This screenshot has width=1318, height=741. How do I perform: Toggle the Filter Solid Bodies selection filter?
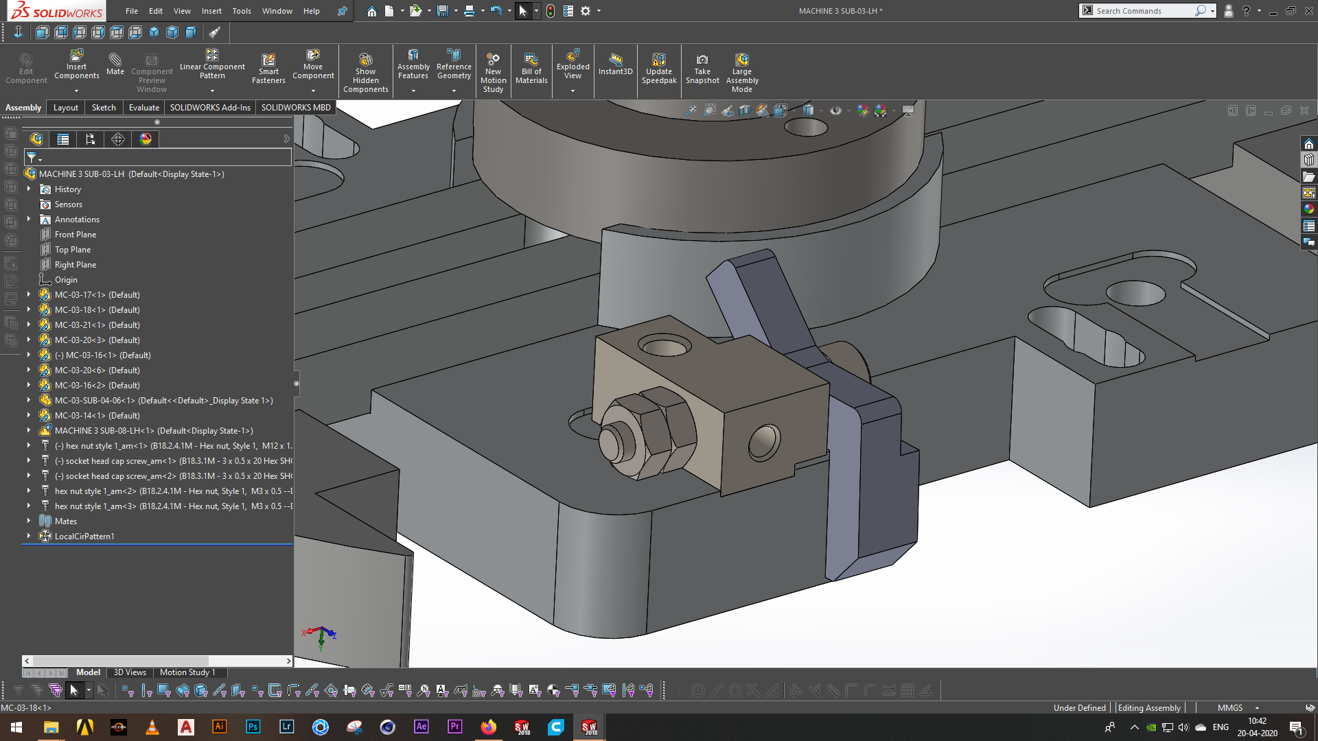201,690
